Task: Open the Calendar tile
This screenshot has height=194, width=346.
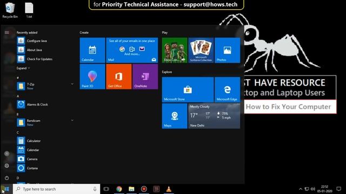Action: pos(92,50)
